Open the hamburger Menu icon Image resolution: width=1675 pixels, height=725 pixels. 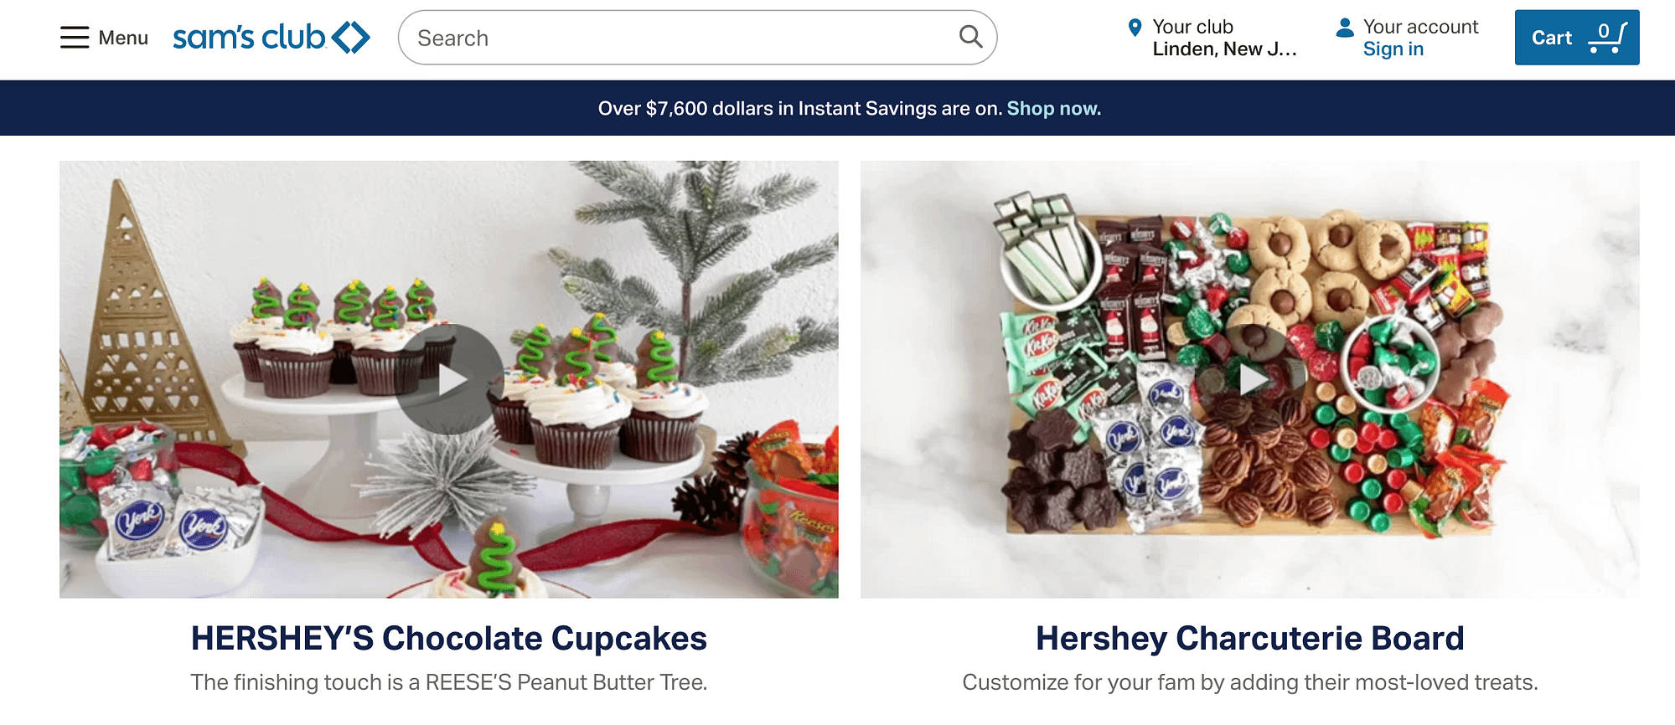(75, 38)
